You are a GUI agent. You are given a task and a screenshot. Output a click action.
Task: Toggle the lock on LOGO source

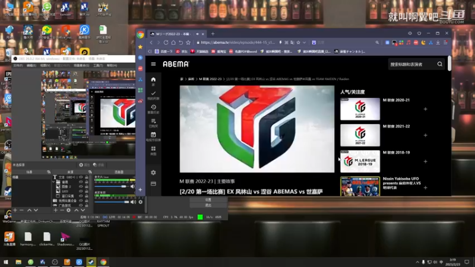pos(87,191)
